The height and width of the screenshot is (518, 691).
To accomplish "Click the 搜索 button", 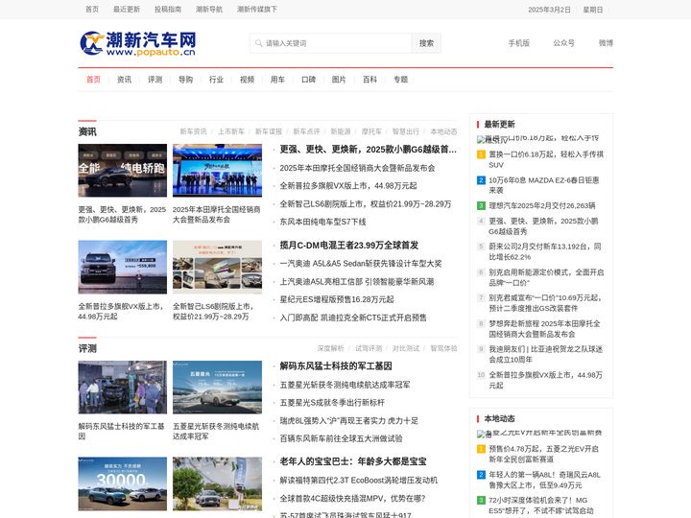I will [x=426, y=43].
